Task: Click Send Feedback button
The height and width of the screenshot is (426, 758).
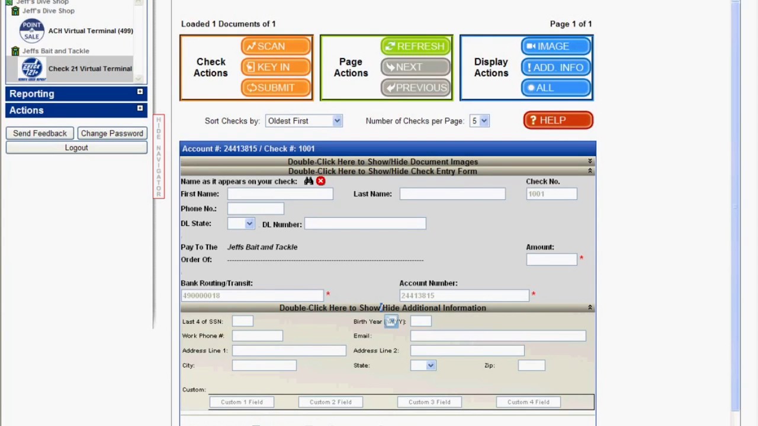Action: pyautogui.click(x=40, y=133)
